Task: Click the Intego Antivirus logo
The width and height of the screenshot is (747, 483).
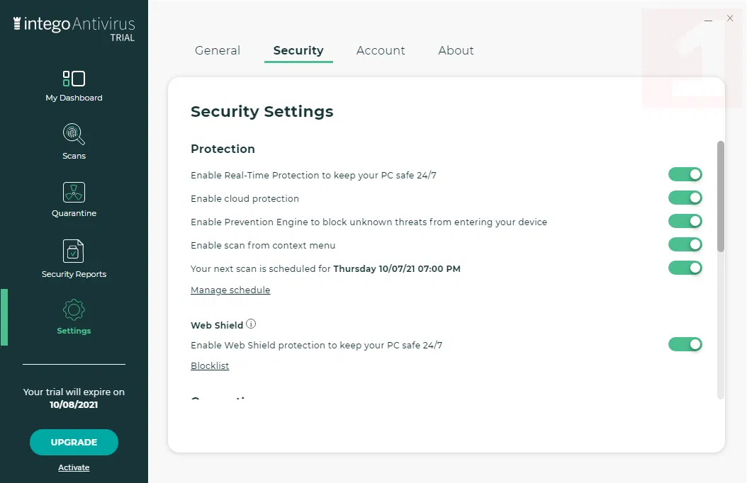Action: pyautogui.click(x=74, y=26)
